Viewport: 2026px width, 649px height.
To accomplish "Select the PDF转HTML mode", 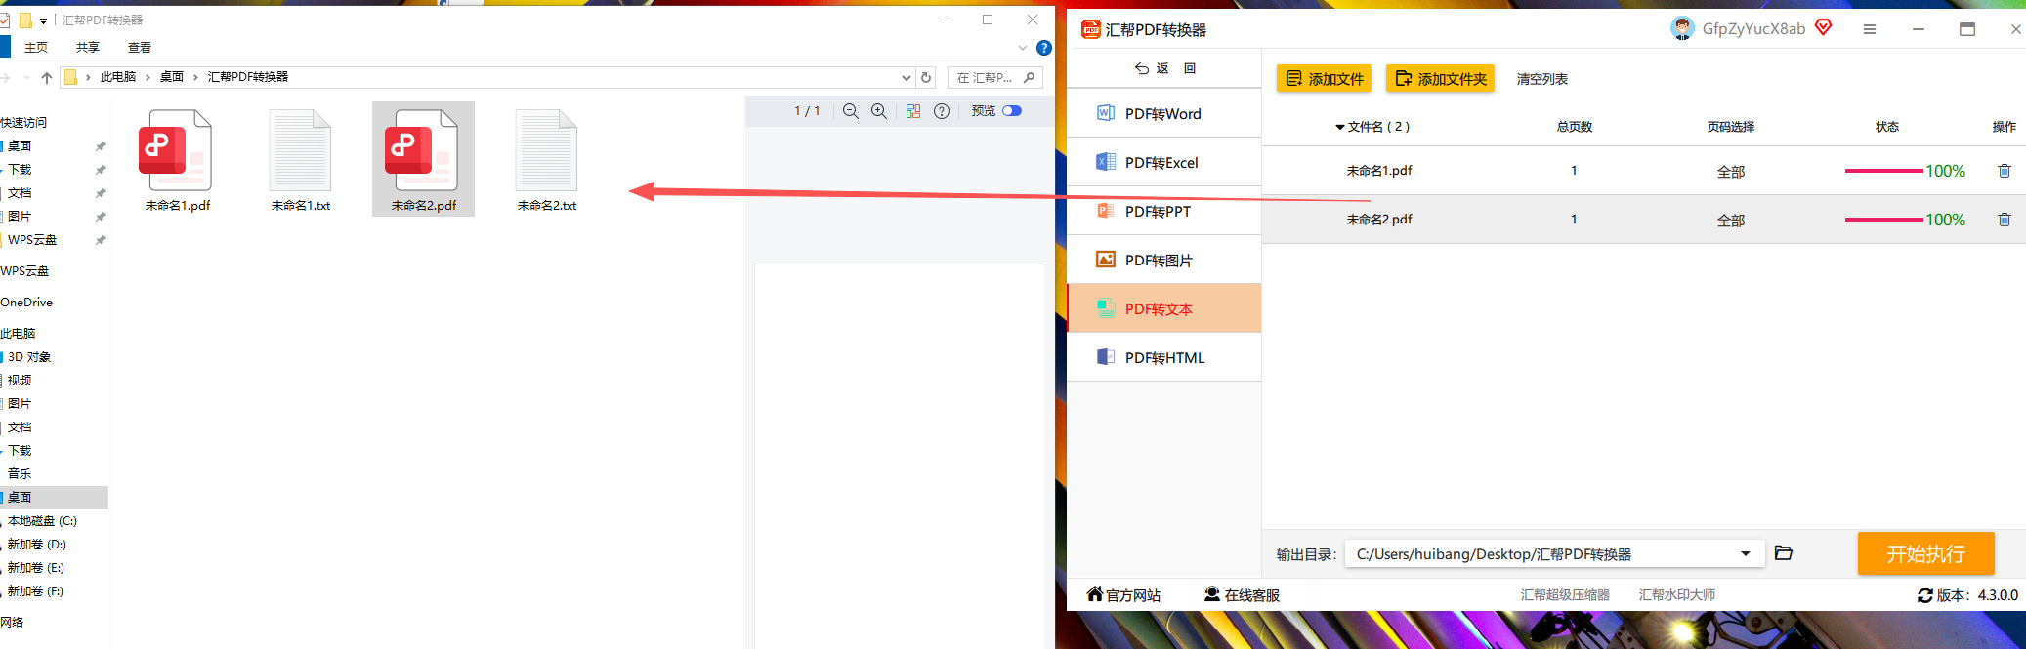I will coord(1163,357).
